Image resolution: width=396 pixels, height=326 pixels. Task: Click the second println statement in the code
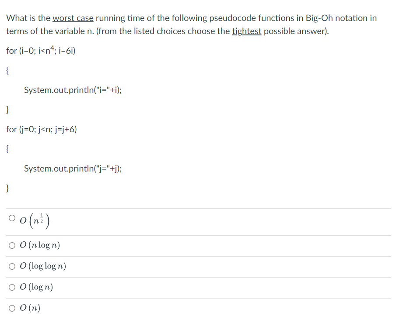[x=74, y=168]
